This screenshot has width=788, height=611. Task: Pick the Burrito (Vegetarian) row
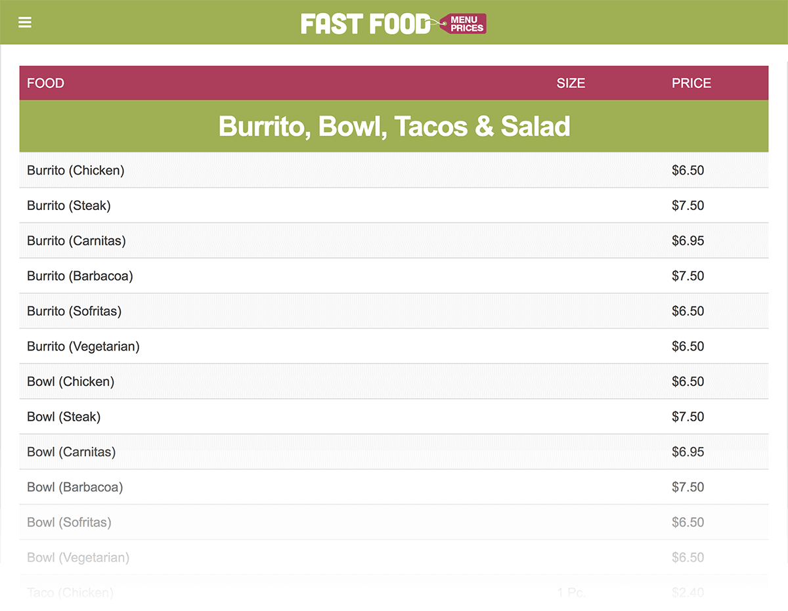[x=394, y=347]
